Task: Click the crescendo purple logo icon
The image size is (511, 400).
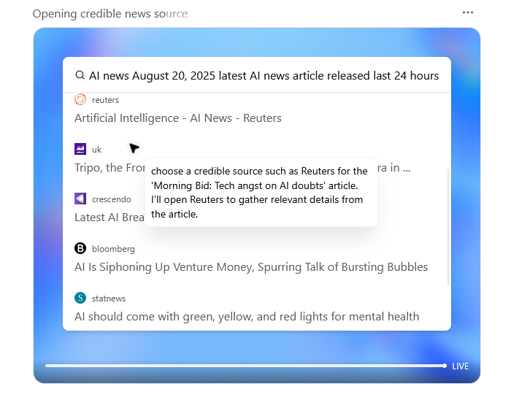Action: (x=80, y=199)
